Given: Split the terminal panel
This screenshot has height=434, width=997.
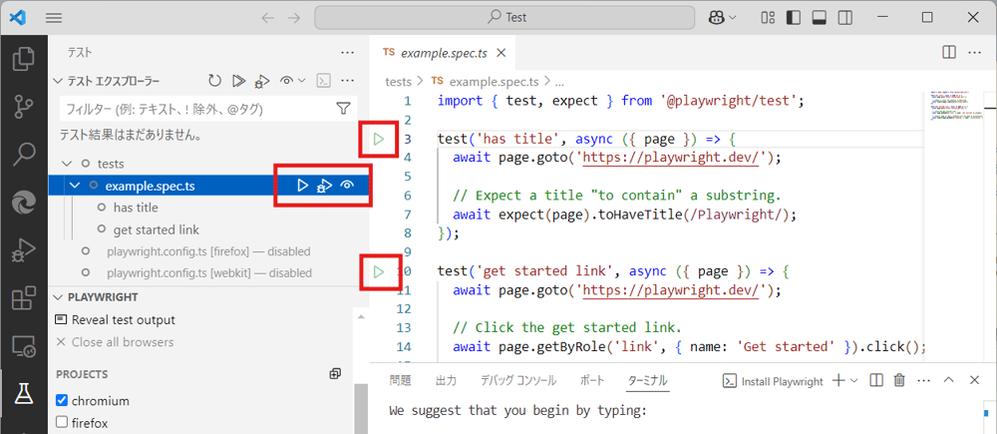Looking at the screenshot, I should point(876,380).
